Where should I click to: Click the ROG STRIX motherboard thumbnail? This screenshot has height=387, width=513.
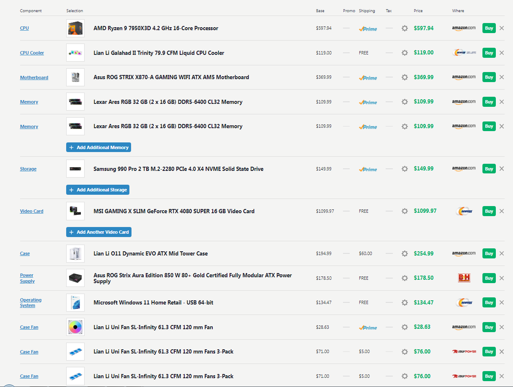pos(75,77)
